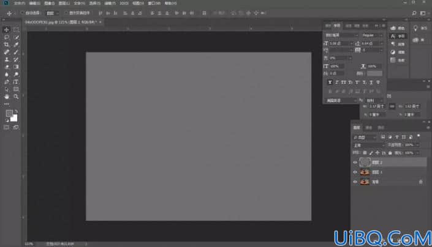
Task: Select the Blur tool
Action: click(7, 74)
